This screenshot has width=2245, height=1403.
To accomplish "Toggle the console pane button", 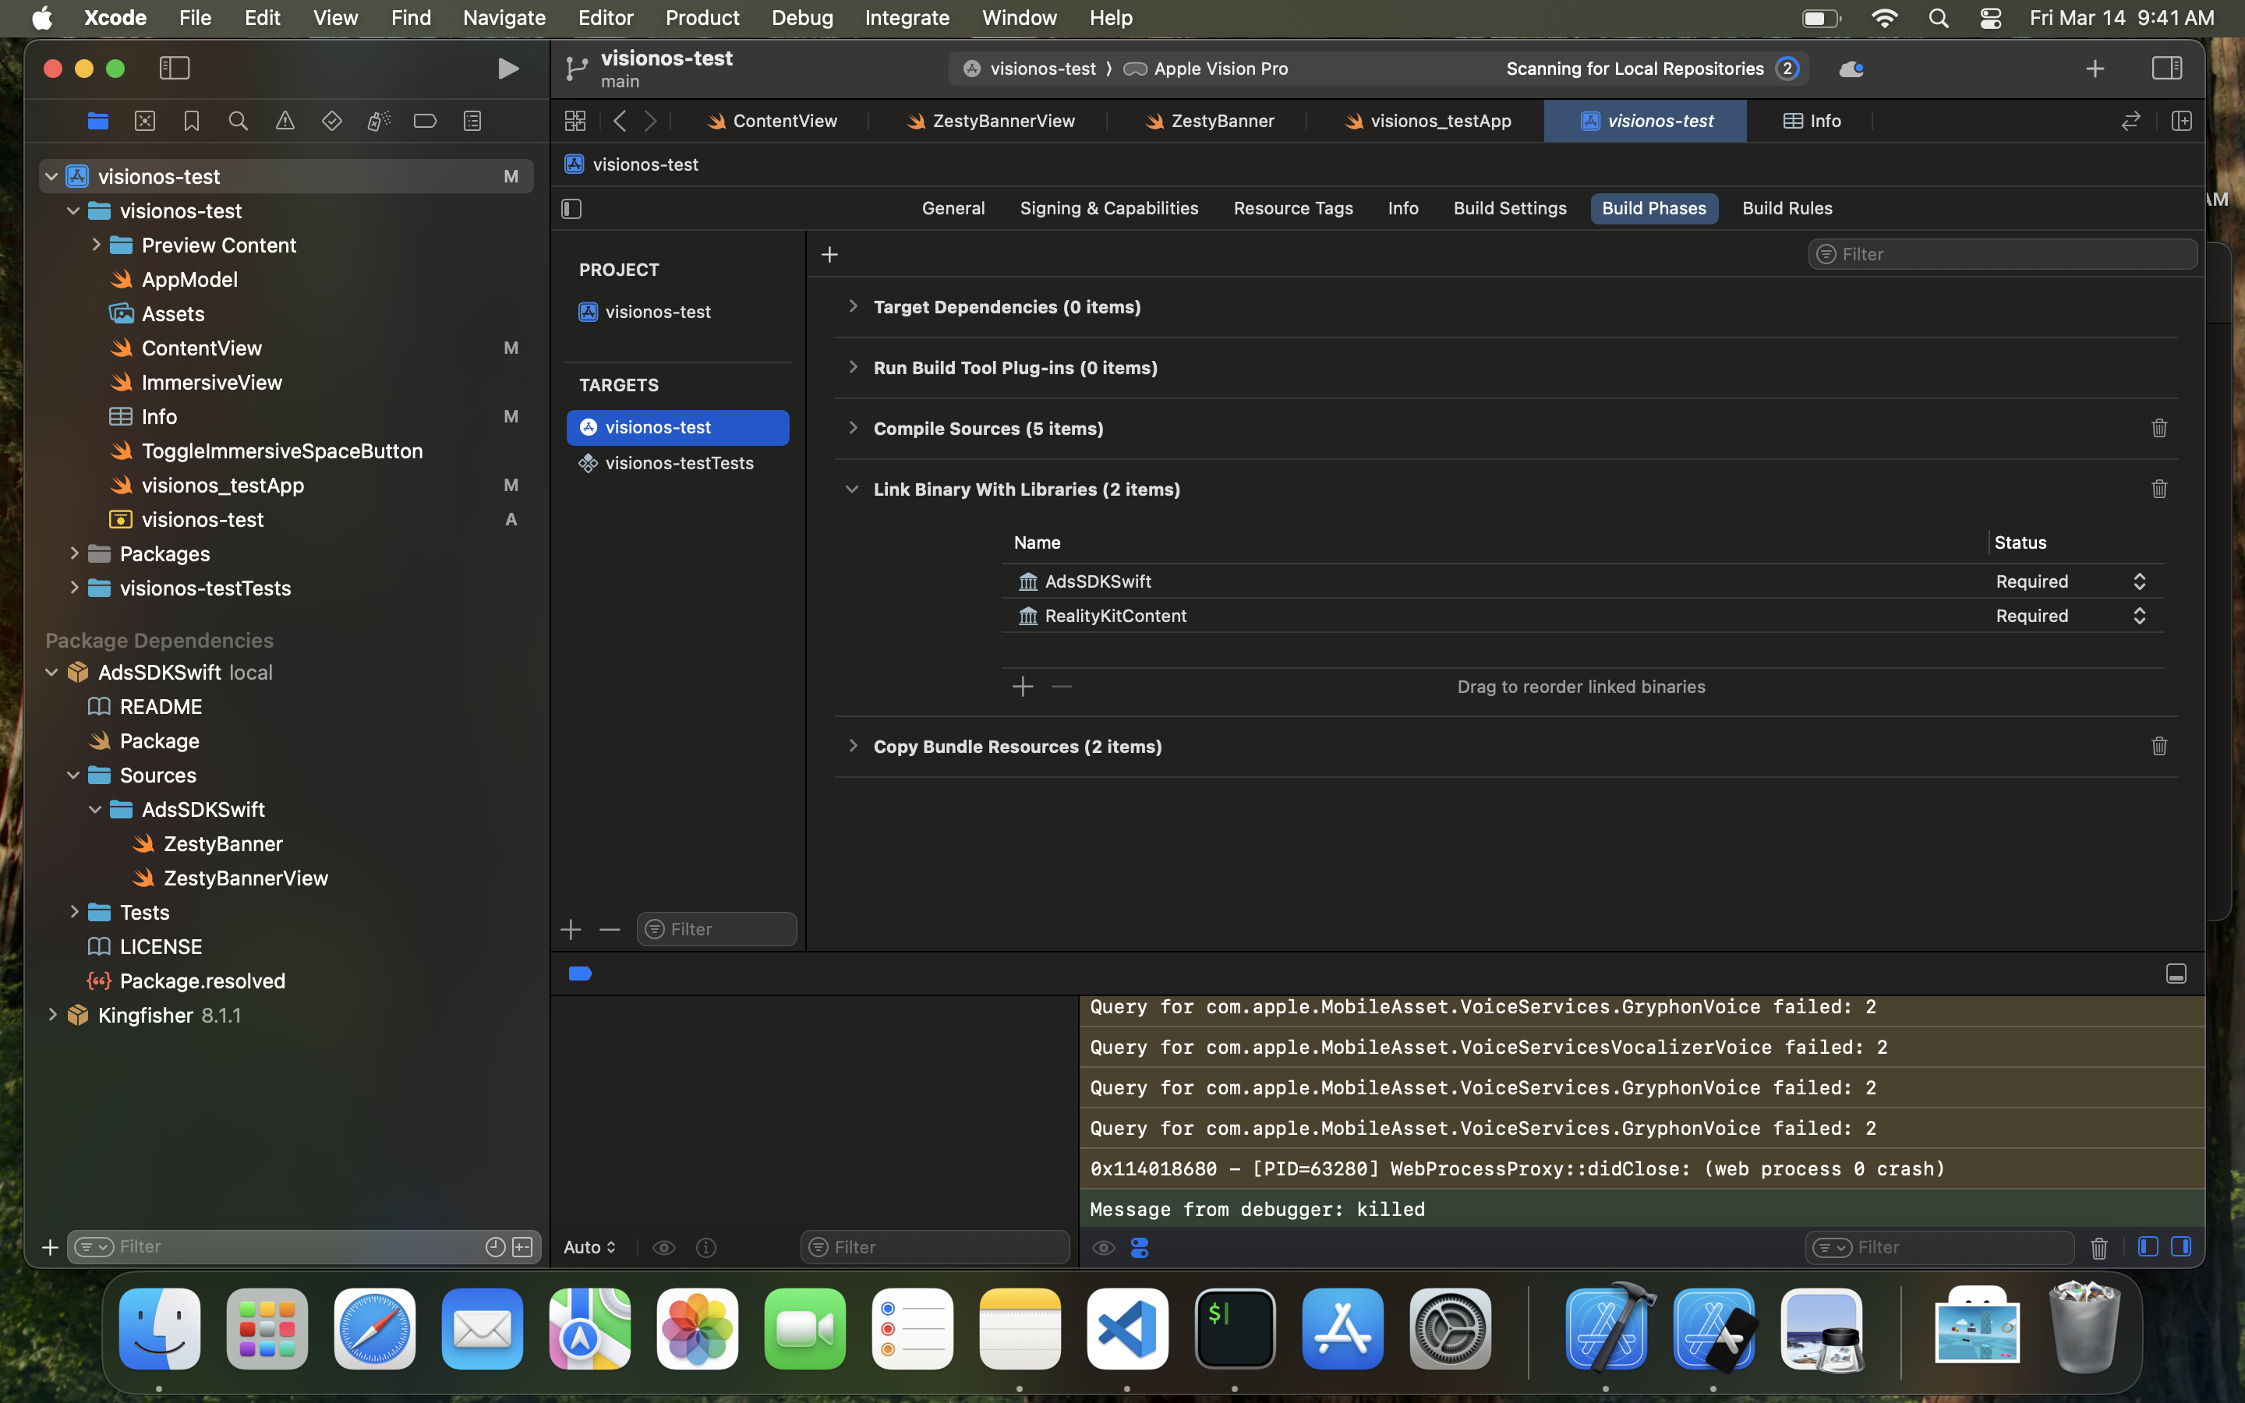I will (2181, 1247).
